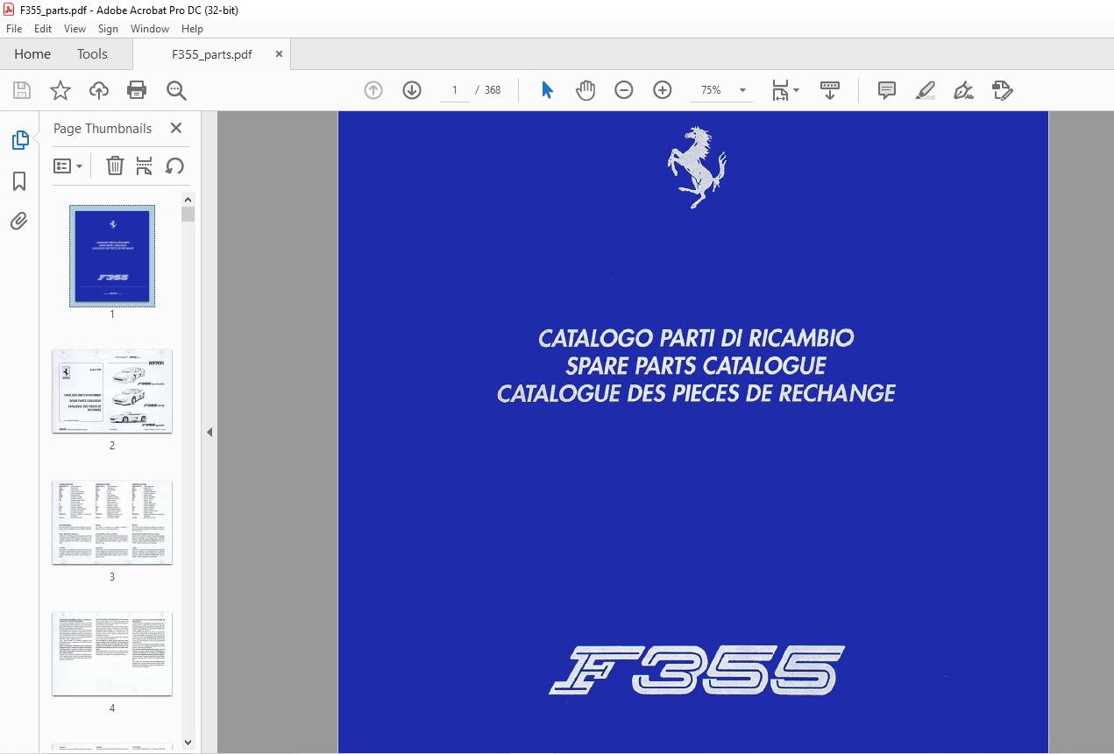Open the View menu
Image resolution: width=1114 pixels, height=754 pixels.
(75, 29)
